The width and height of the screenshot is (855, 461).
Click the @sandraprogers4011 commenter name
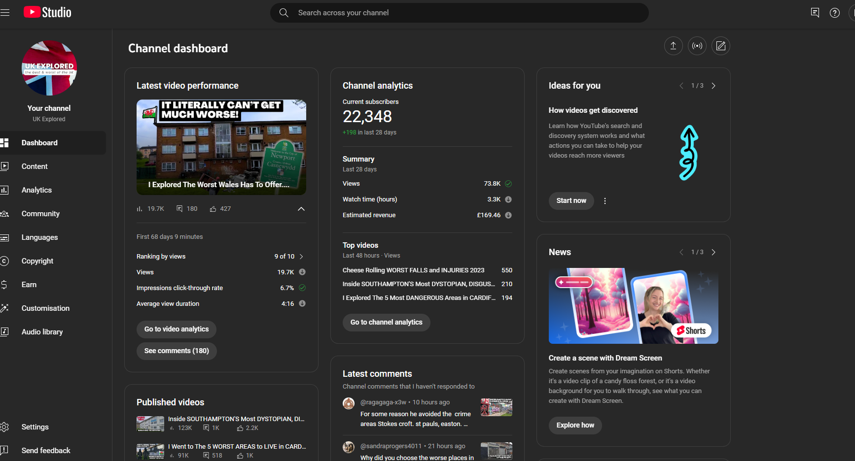click(391, 446)
